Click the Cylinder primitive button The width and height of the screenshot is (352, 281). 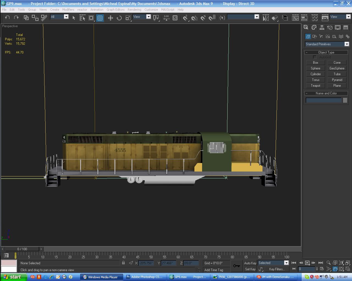pos(315,74)
